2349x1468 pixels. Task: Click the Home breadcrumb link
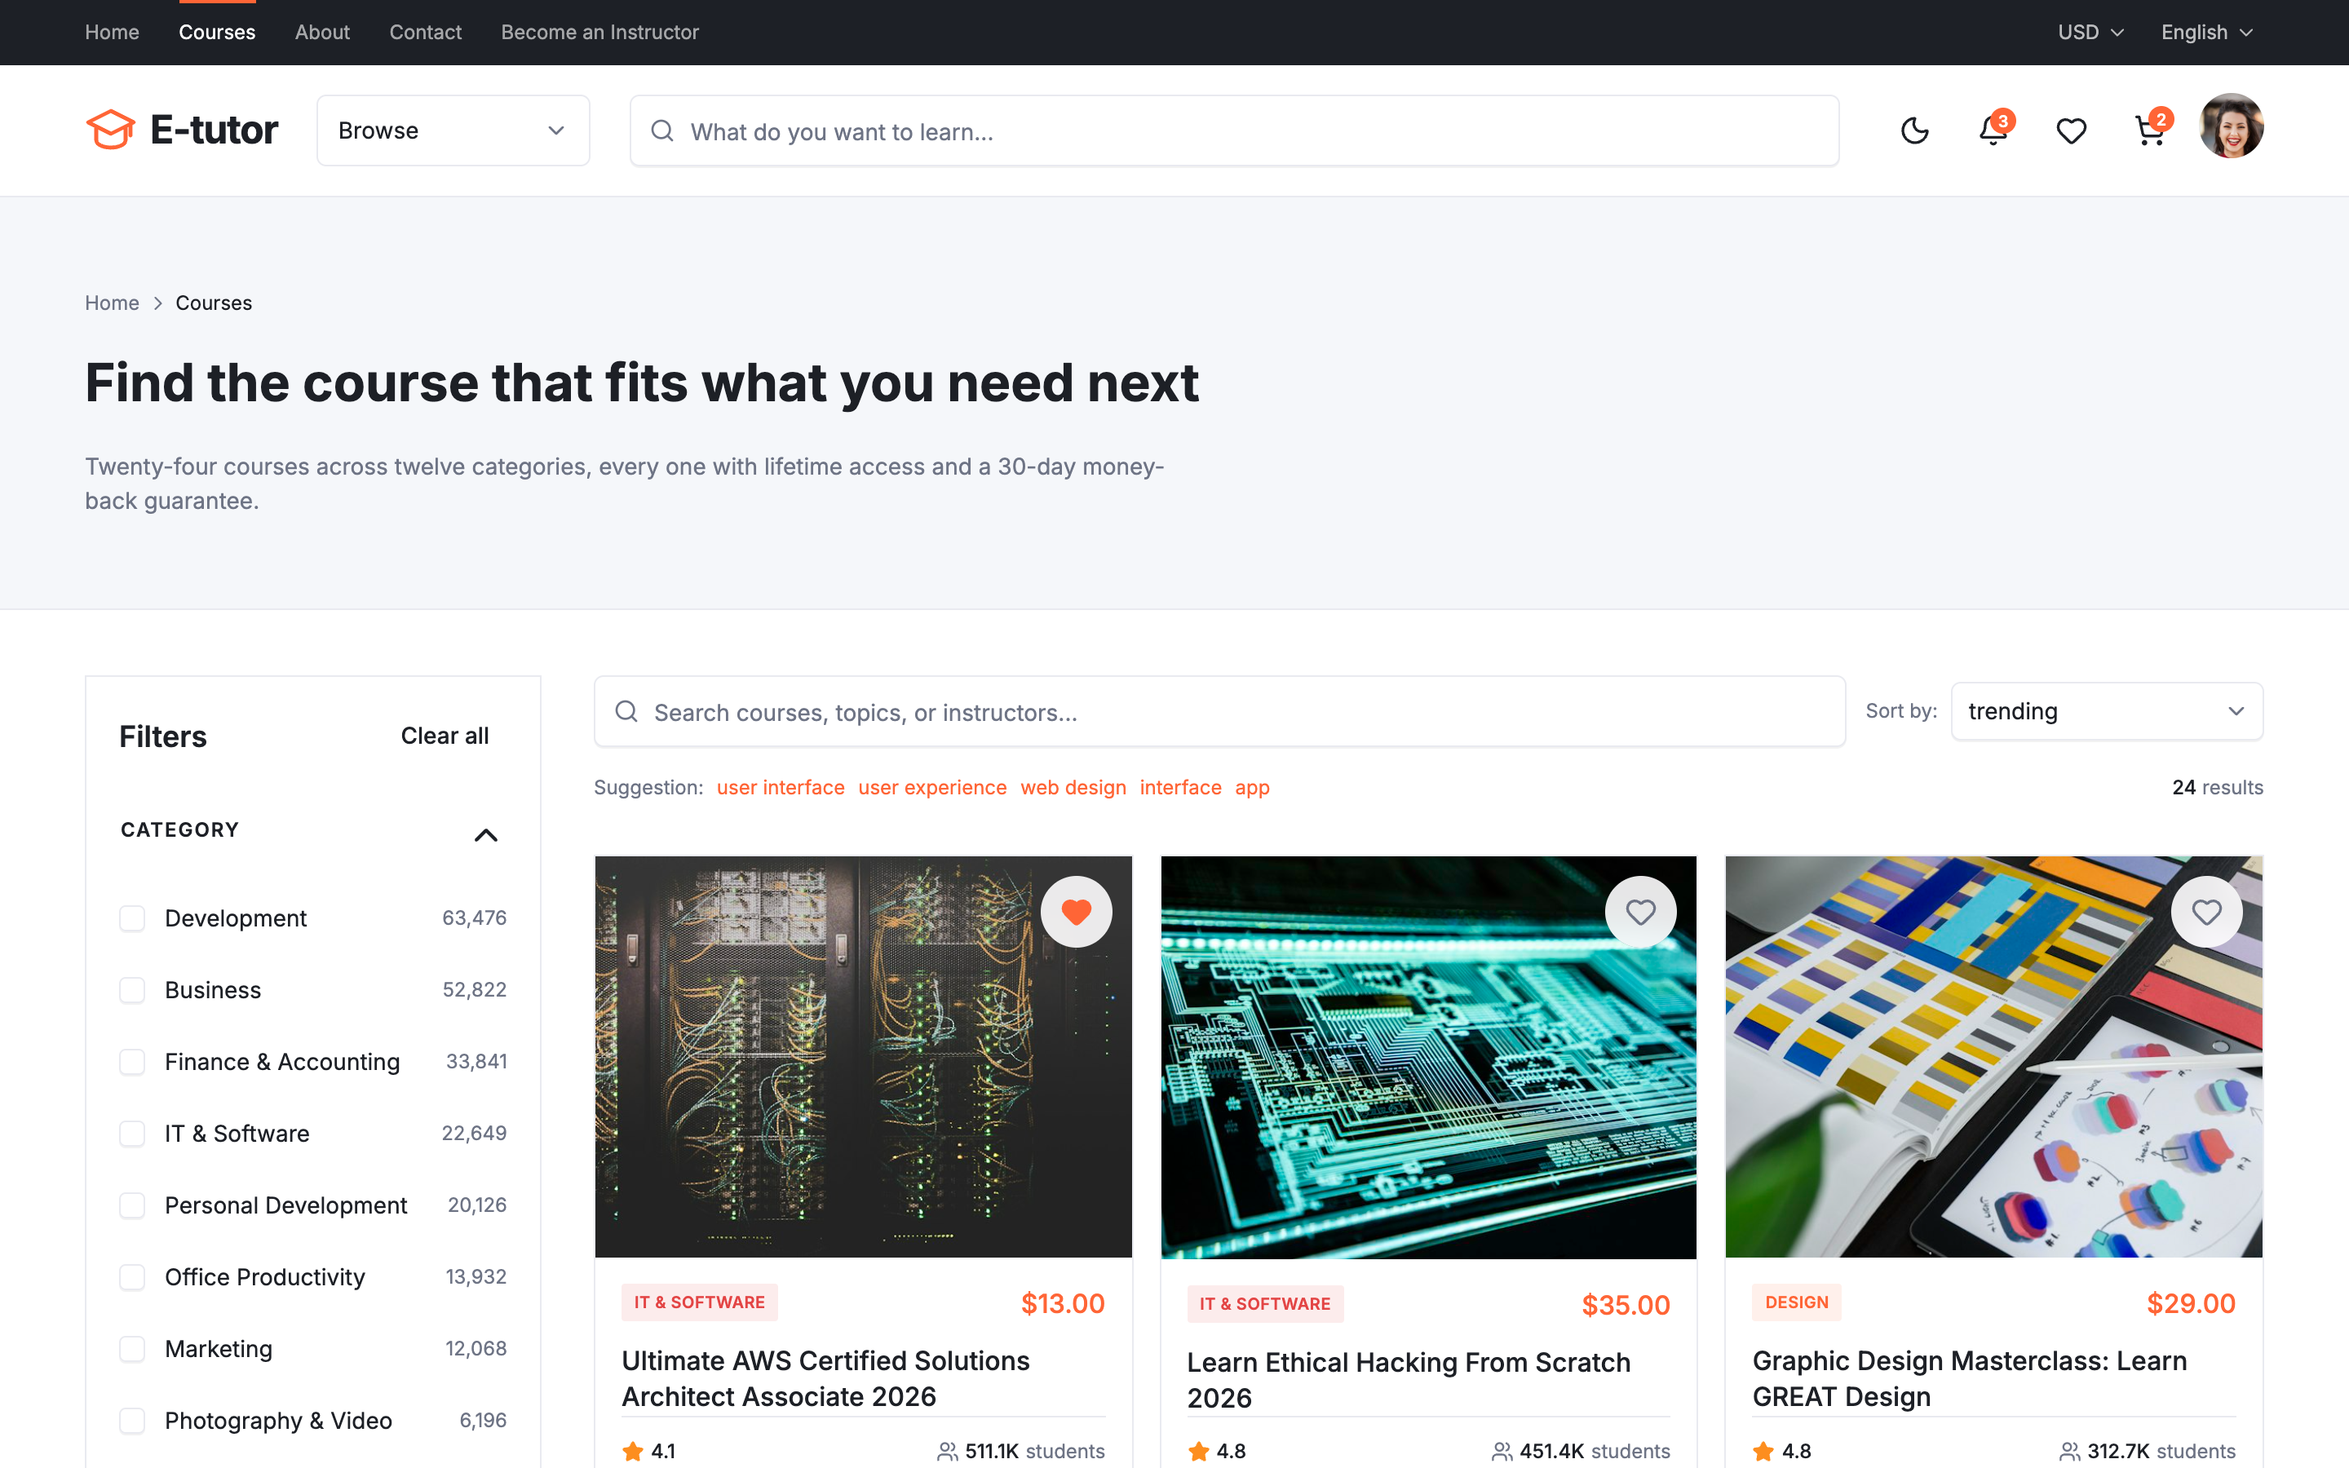(x=112, y=303)
